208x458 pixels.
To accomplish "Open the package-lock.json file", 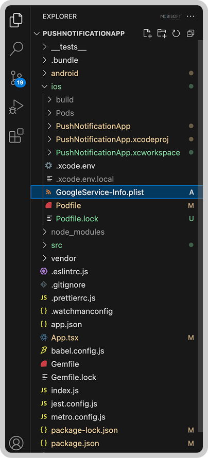I will [84, 430].
